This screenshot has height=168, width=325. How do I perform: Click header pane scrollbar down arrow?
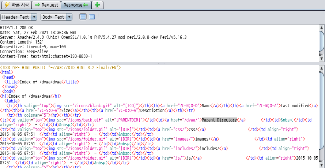coord(321,59)
